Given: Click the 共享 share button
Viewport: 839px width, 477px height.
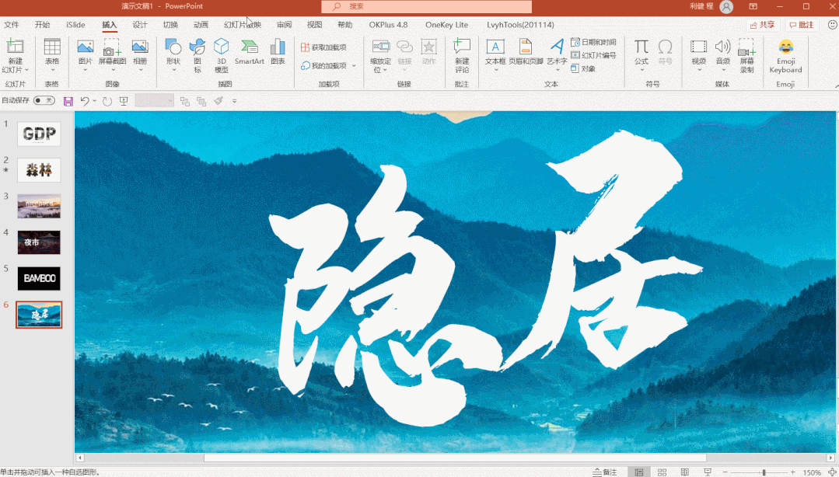Looking at the screenshot, I should pos(763,25).
